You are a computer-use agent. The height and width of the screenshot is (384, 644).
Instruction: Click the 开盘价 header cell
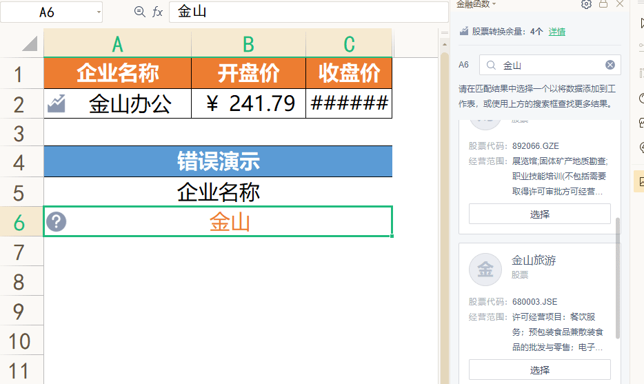pos(248,73)
